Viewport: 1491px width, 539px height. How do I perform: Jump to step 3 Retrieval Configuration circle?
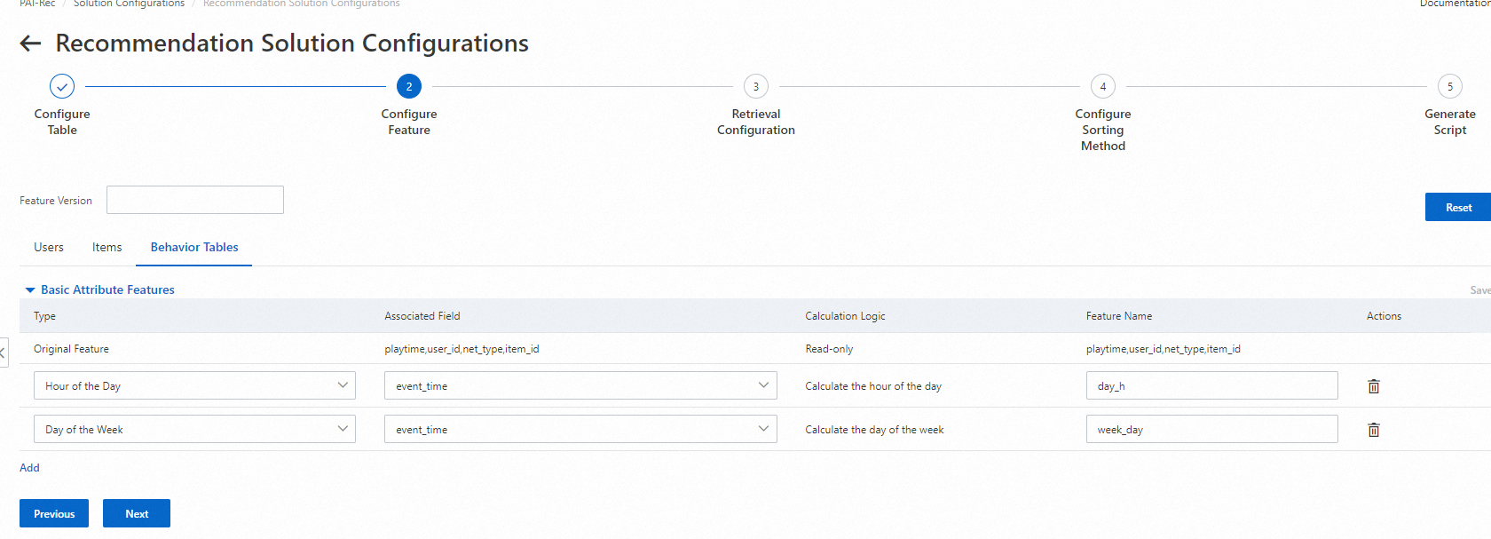[756, 86]
